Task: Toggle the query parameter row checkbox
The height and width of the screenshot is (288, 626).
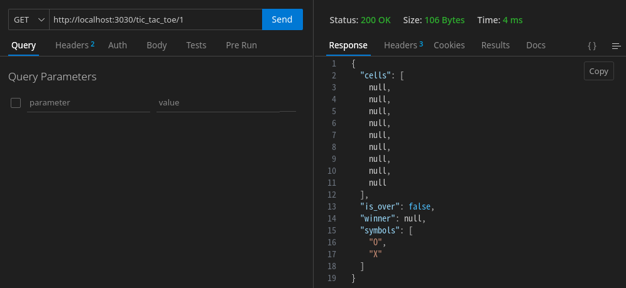Action: click(x=16, y=102)
